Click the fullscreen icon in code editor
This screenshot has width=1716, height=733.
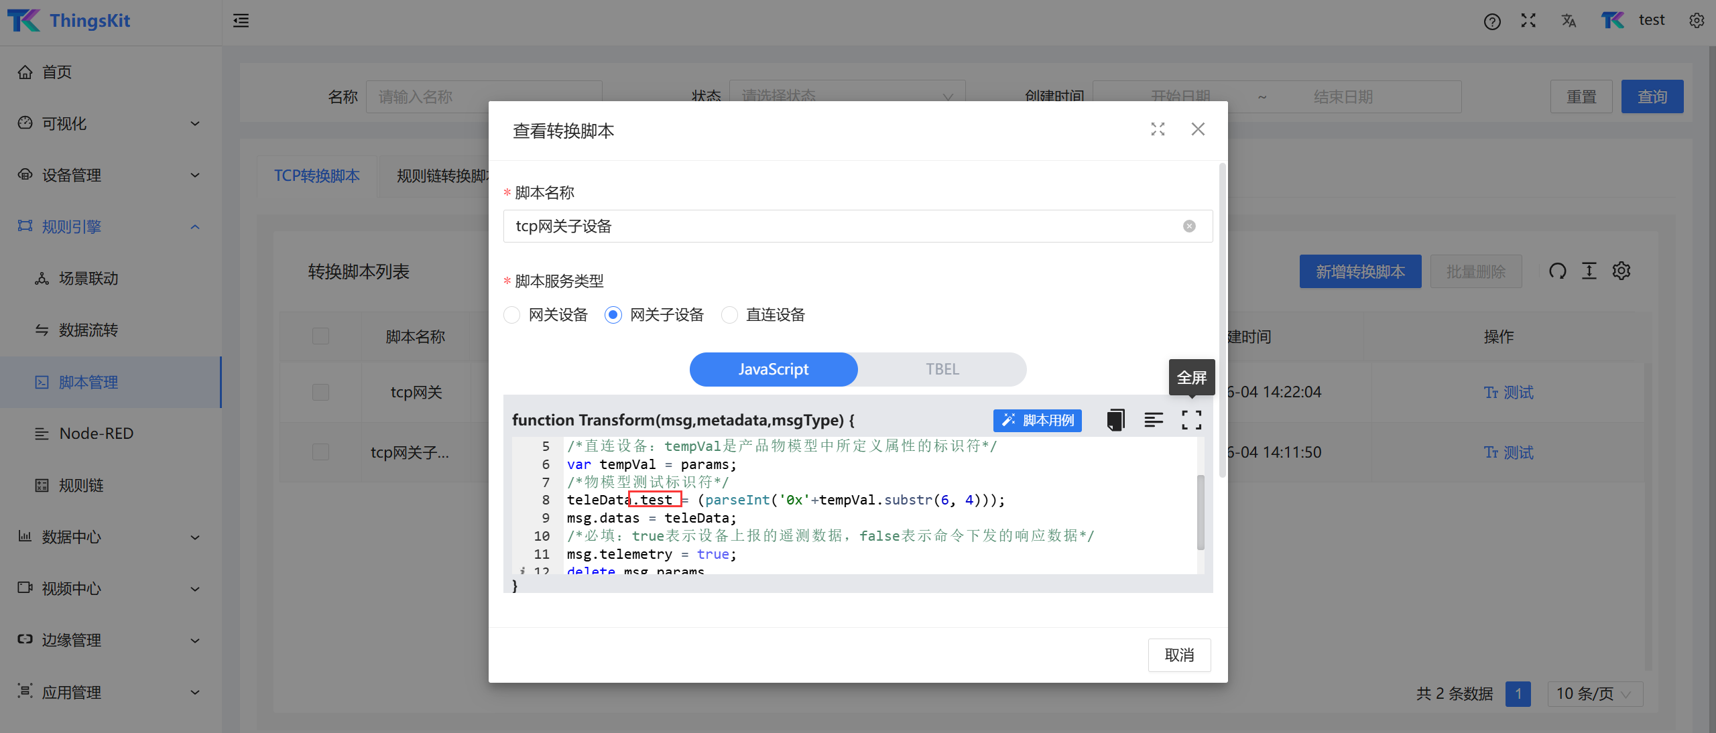pyautogui.click(x=1191, y=420)
